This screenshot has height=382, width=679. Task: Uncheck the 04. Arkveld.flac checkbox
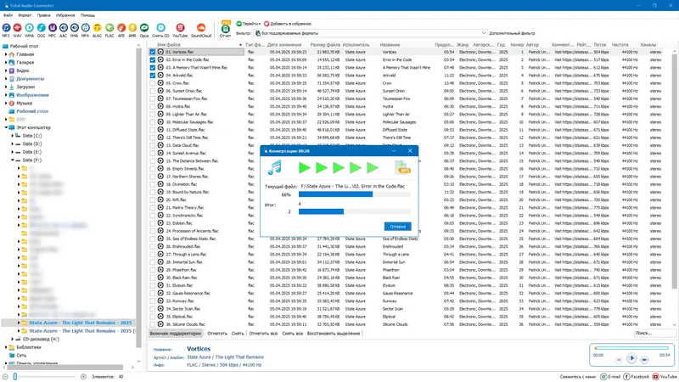tap(153, 76)
